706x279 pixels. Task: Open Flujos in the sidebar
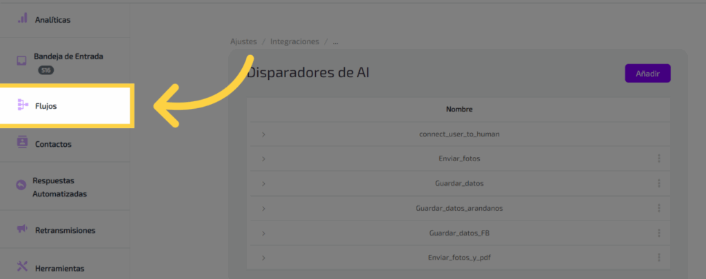(x=46, y=107)
